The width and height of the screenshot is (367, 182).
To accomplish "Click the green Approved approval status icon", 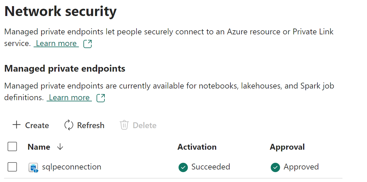I will [275, 167].
